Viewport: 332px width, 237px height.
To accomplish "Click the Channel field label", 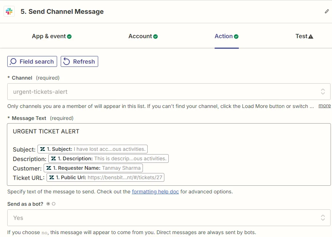I will (x=22, y=78).
